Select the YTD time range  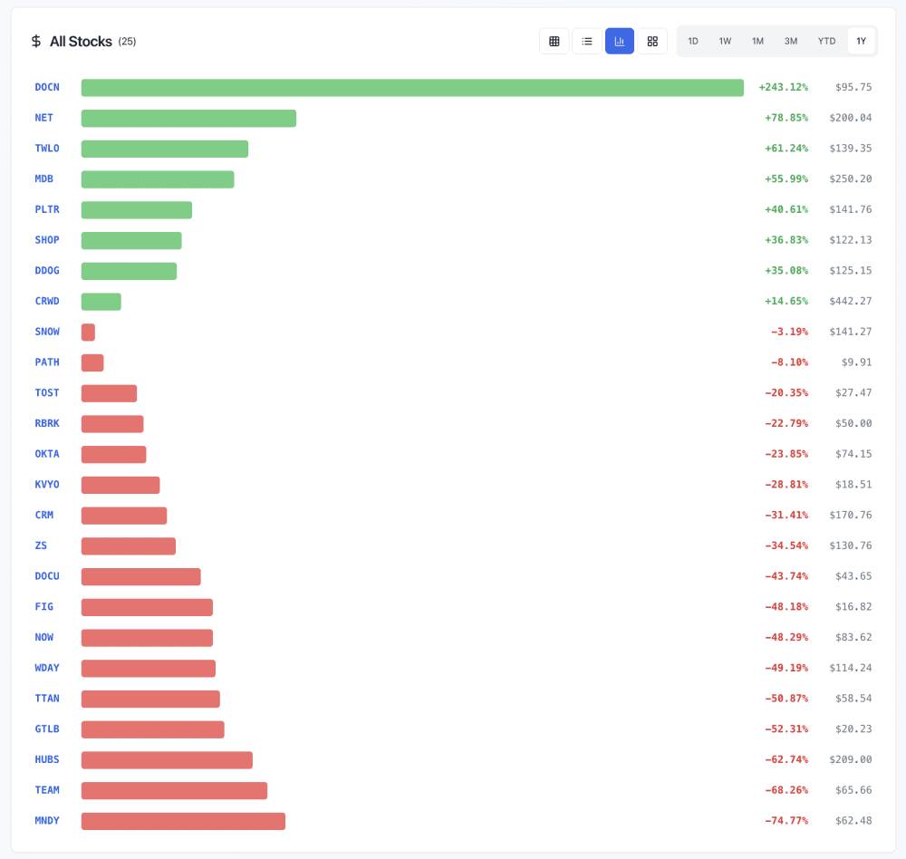pos(826,41)
